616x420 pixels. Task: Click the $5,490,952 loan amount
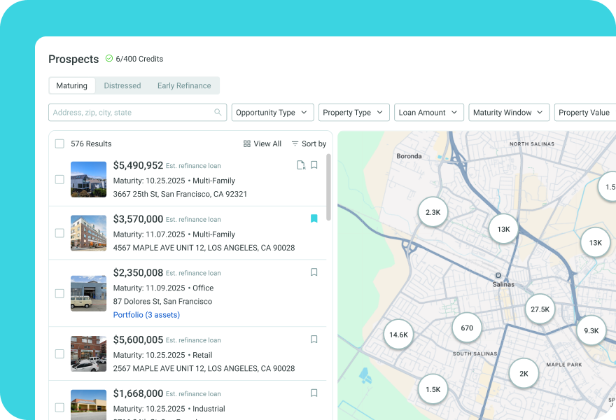(x=138, y=165)
